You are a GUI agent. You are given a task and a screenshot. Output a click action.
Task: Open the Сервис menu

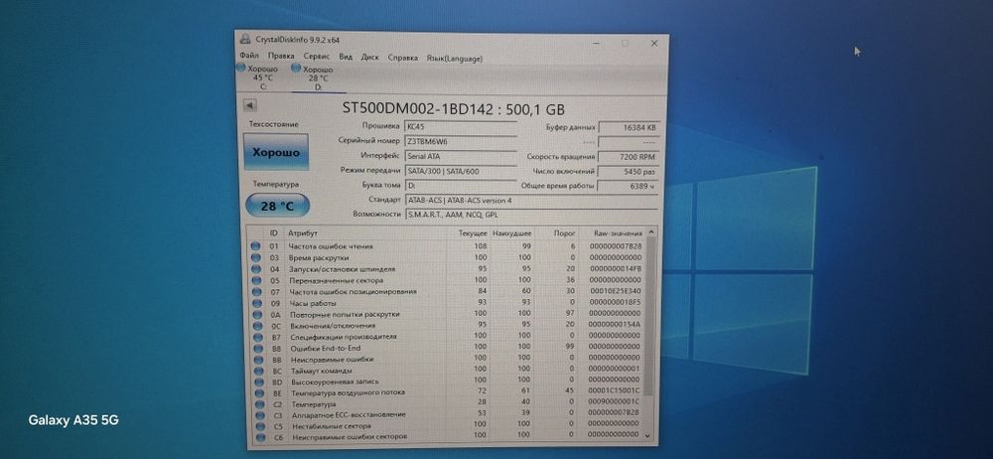(x=316, y=57)
